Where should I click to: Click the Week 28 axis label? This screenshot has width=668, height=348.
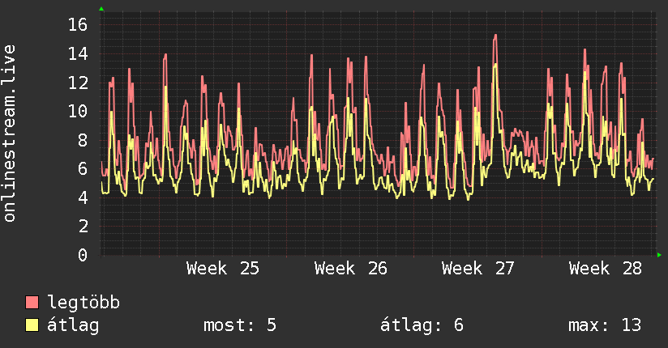[x=606, y=269]
